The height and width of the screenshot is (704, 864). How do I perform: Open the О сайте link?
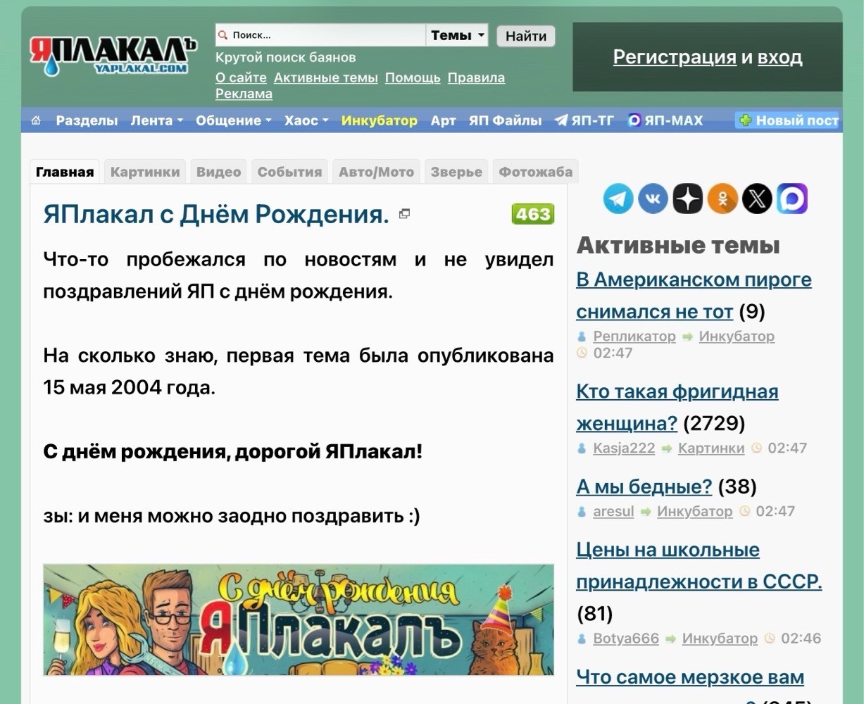(x=241, y=77)
